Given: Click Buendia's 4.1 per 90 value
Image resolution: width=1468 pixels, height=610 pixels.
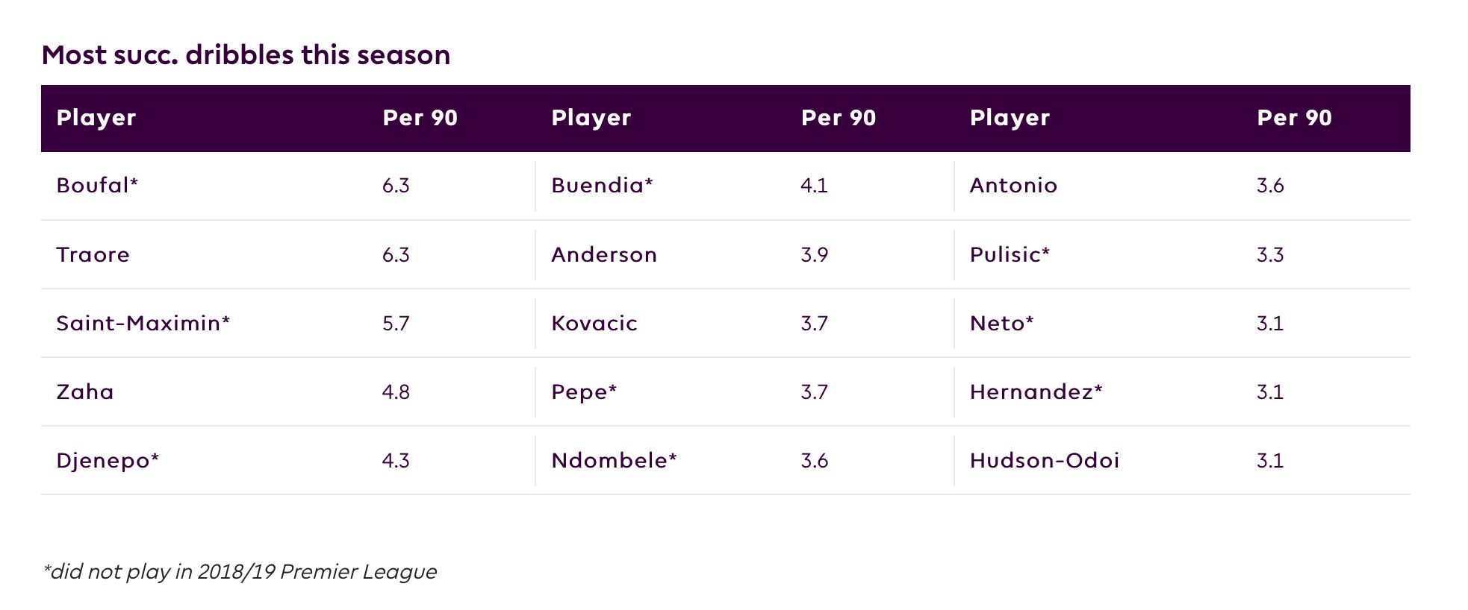Looking at the screenshot, I should point(814,186).
